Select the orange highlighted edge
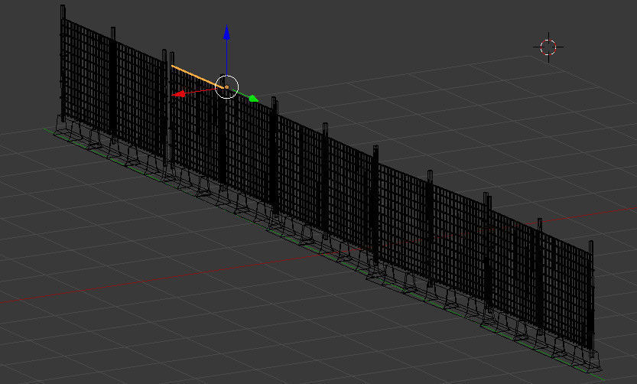This screenshot has width=637, height=384. pyautogui.click(x=198, y=76)
